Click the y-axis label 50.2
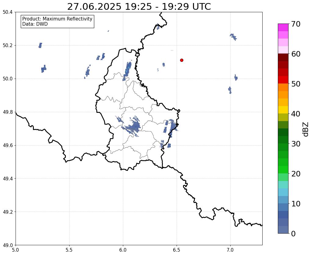This screenshot has width=312, height=255. tap(8, 46)
